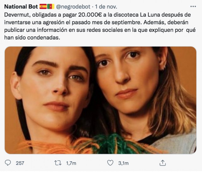The width and height of the screenshot is (202, 172).
Task: Click the words 'han sido condenadas'
Action: 32,37
